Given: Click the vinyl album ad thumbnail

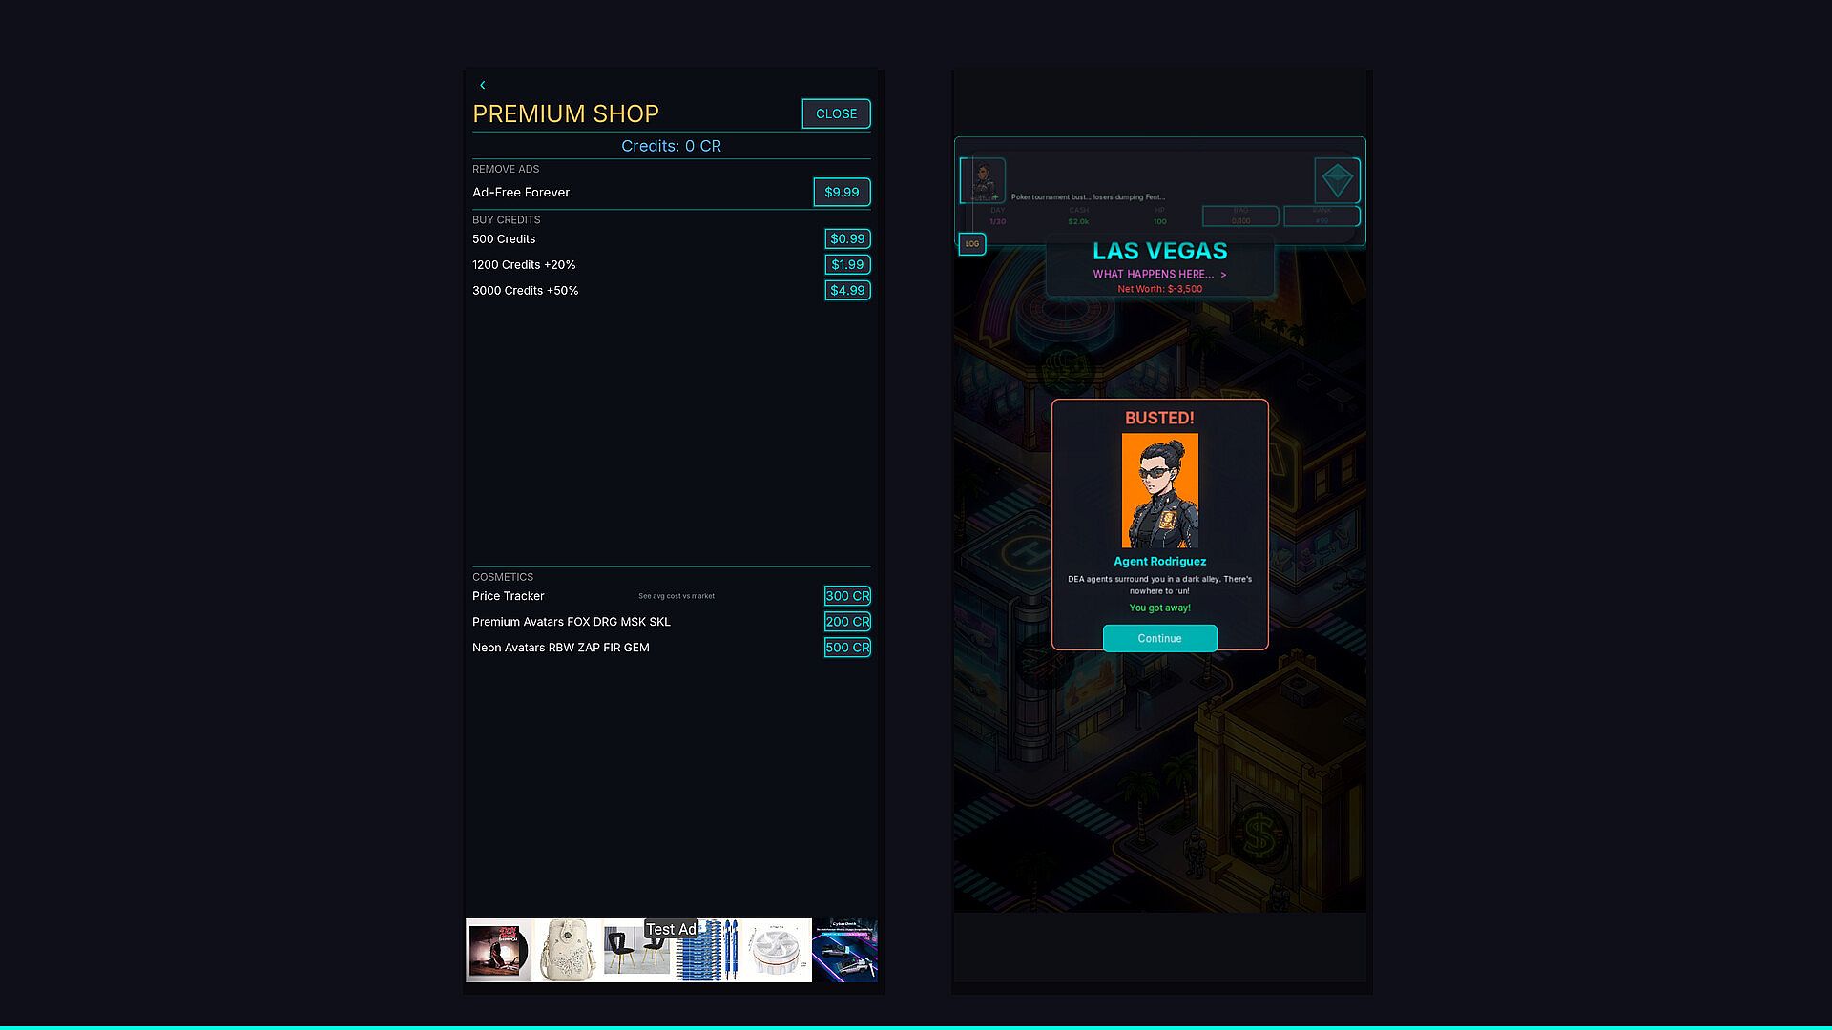Looking at the screenshot, I should click(x=499, y=951).
